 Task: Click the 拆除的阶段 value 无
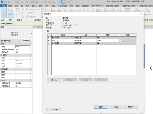tap(23, 86)
